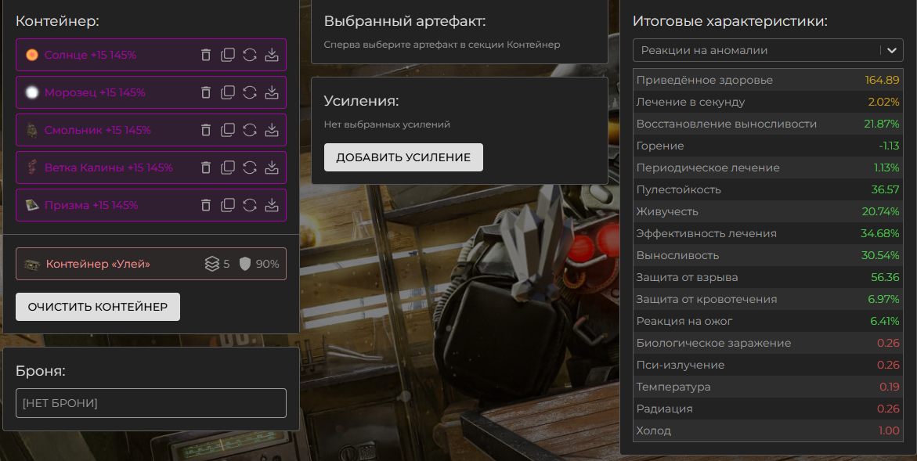Click the Морозец white orb icon

click(32, 92)
